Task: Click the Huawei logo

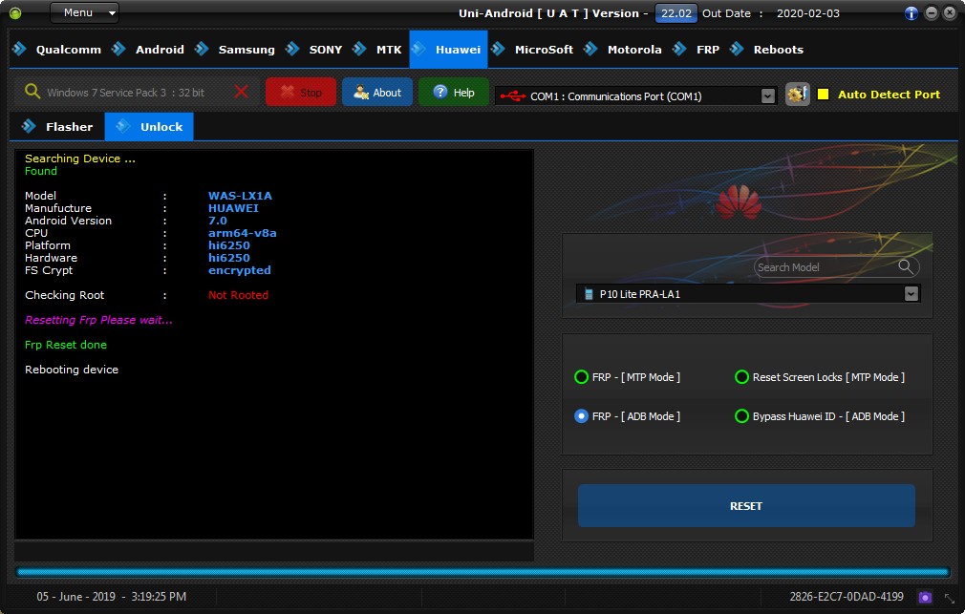Action: coord(740,201)
